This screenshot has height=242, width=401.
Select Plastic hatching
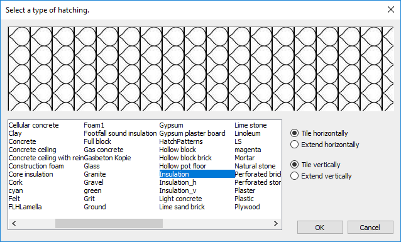(244, 199)
